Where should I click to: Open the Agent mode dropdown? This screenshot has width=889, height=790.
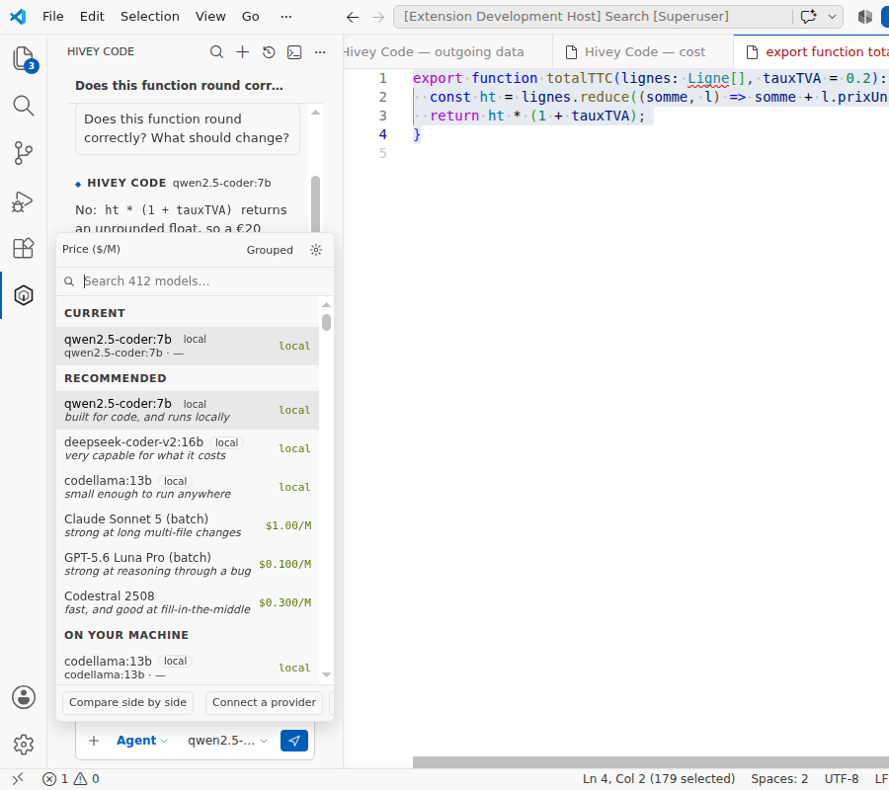(141, 741)
